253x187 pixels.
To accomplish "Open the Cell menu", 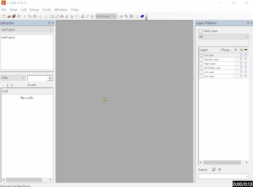I will [23, 9].
